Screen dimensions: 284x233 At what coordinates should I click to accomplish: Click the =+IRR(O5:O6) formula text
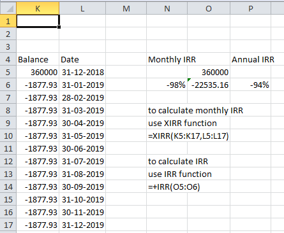tap(174, 187)
